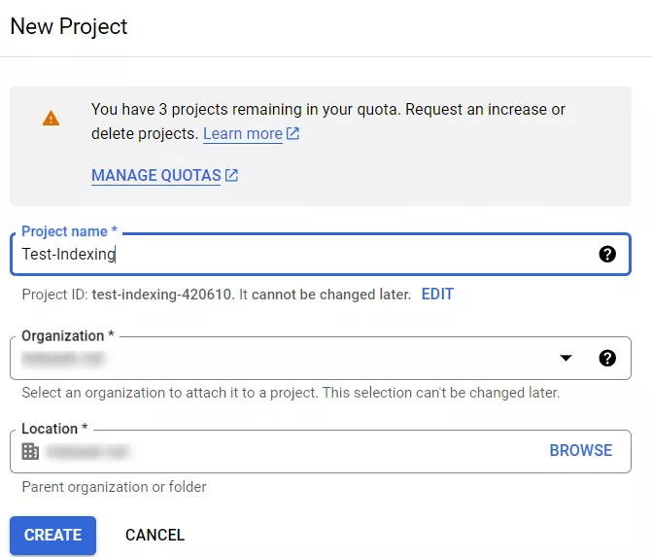This screenshot has width=652, height=557.
Task: Click the orange warning triangle icon
Action: 51,119
